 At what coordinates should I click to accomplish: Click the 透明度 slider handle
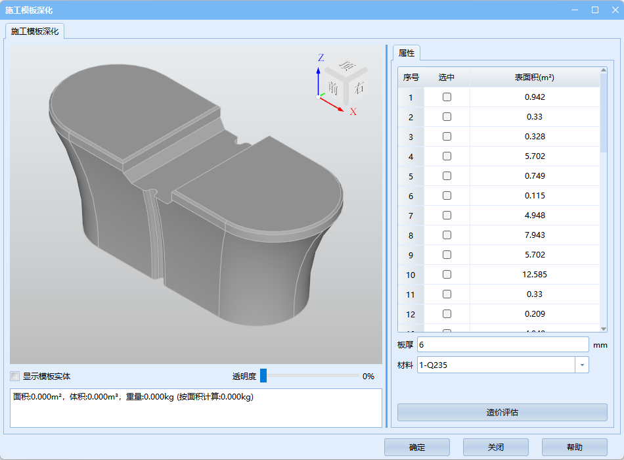263,376
